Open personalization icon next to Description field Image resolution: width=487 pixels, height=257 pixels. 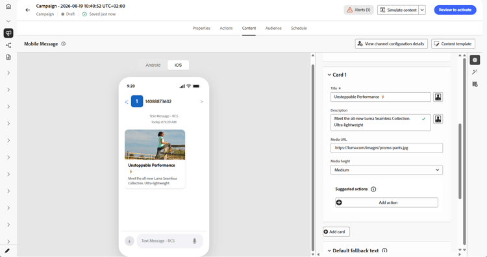click(x=438, y=119)
